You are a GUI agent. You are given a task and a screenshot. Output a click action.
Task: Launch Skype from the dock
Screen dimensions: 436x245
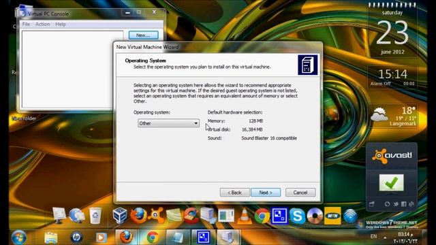click(297, 216)
